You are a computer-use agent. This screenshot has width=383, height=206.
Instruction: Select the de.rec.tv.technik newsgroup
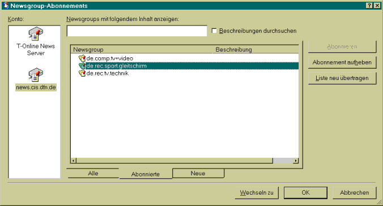click(x=108, y=73)
